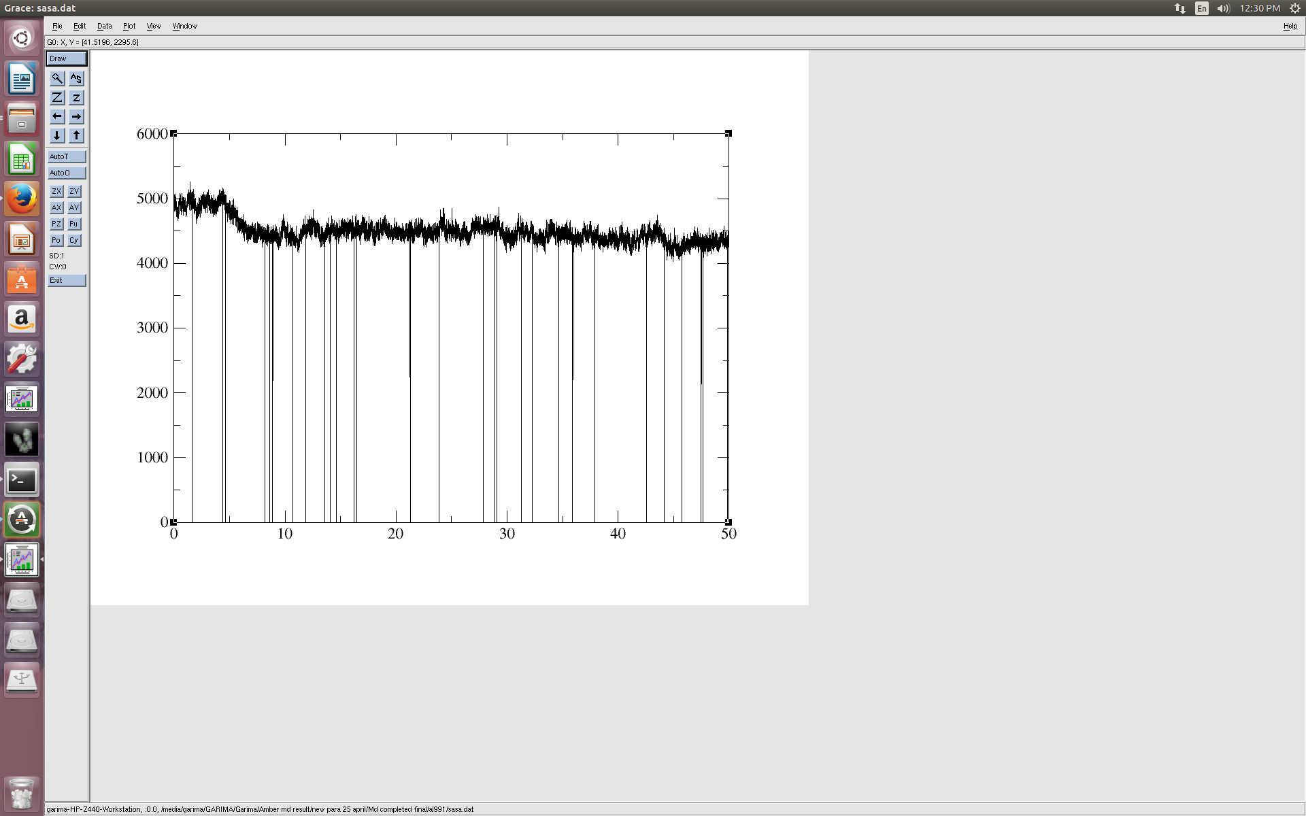Click the AY autoscale-Y button
Viewport: 1306px width, 816px height.
coord(74,207)
